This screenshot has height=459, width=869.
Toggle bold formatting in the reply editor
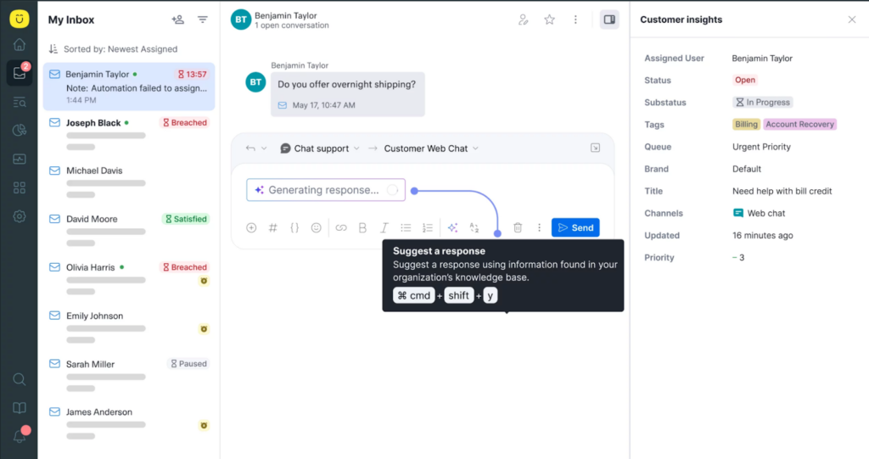[362, 227]
